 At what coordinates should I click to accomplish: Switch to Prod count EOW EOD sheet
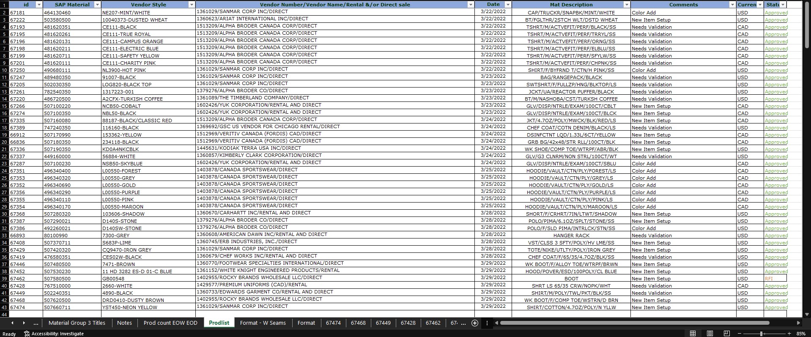pos(170,323)
